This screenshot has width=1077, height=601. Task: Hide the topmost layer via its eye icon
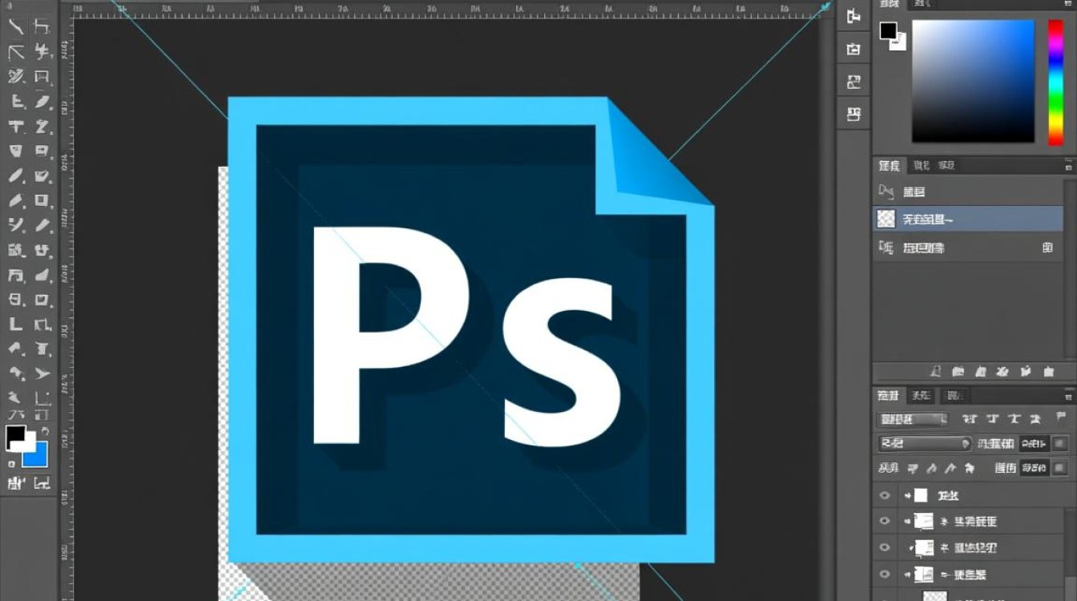[885, 495]
